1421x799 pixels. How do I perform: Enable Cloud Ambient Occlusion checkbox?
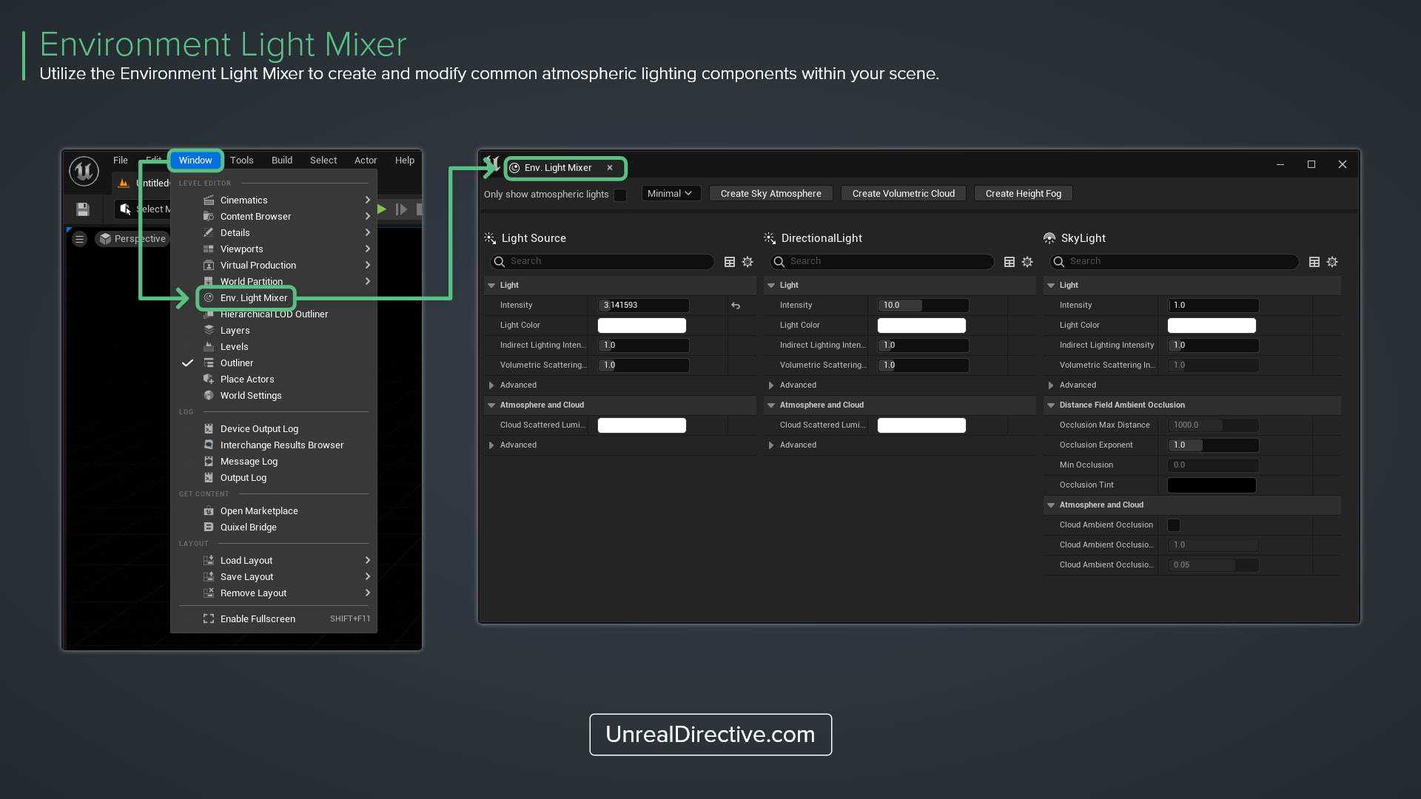point(1174,525)
